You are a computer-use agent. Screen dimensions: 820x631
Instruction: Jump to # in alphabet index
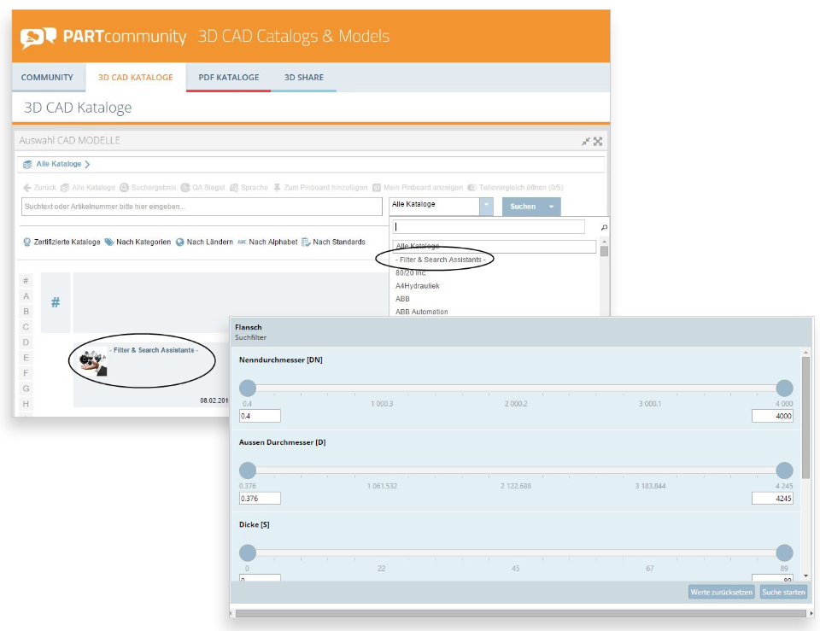point(26,281)
